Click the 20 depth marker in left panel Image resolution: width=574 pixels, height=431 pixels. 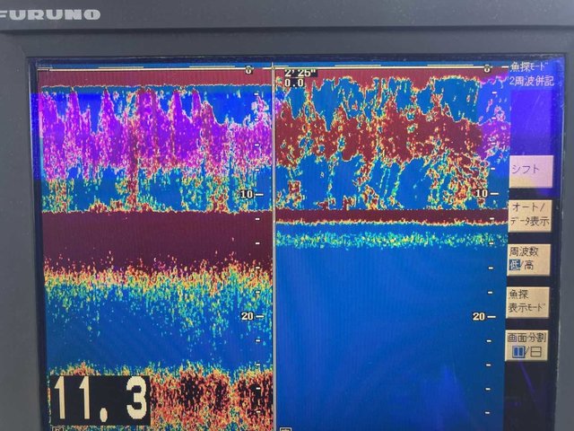point(248,316)
